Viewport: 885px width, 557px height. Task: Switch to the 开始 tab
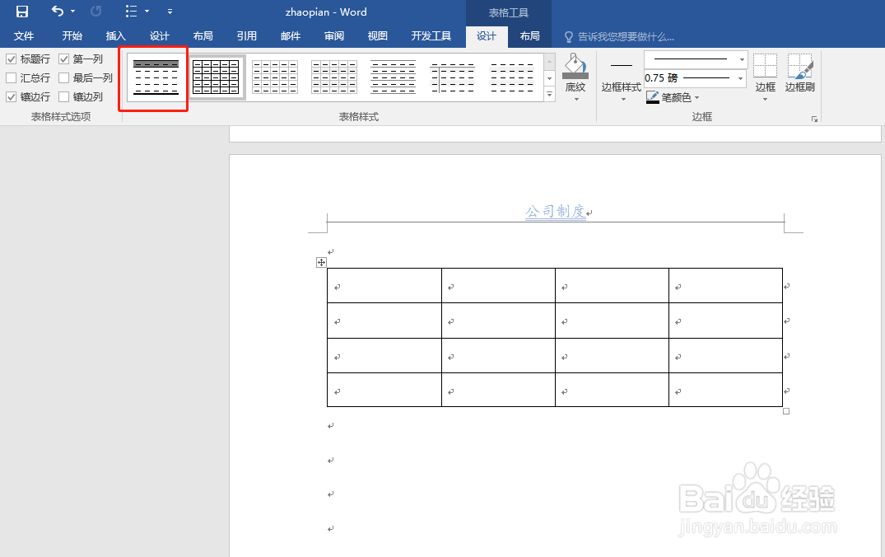click(72, 36)
